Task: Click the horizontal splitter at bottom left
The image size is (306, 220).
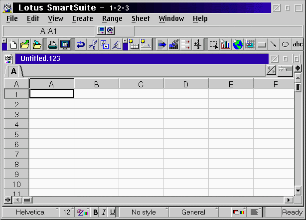Action: coord(8,200)
